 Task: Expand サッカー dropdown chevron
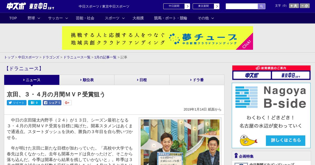[x=67, y=18]
